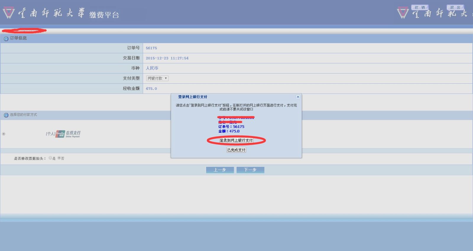Click the 缴费平台 title text in the header
The width and height of the screenshot is (473, 251).
pyautogui.click(x=104, y=15)
